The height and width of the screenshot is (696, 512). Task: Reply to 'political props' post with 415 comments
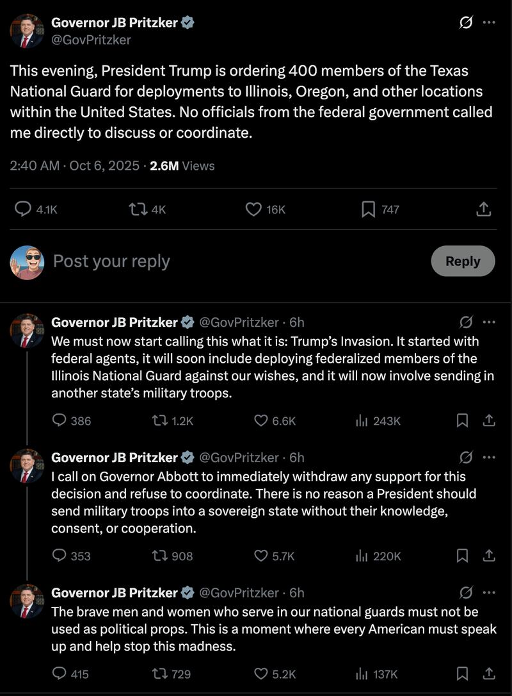[60, 674]
